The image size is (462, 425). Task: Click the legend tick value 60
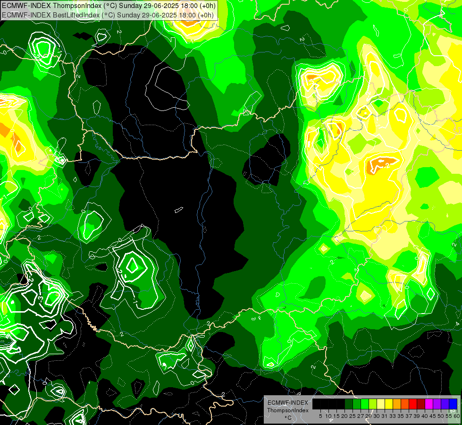point(456,416)
